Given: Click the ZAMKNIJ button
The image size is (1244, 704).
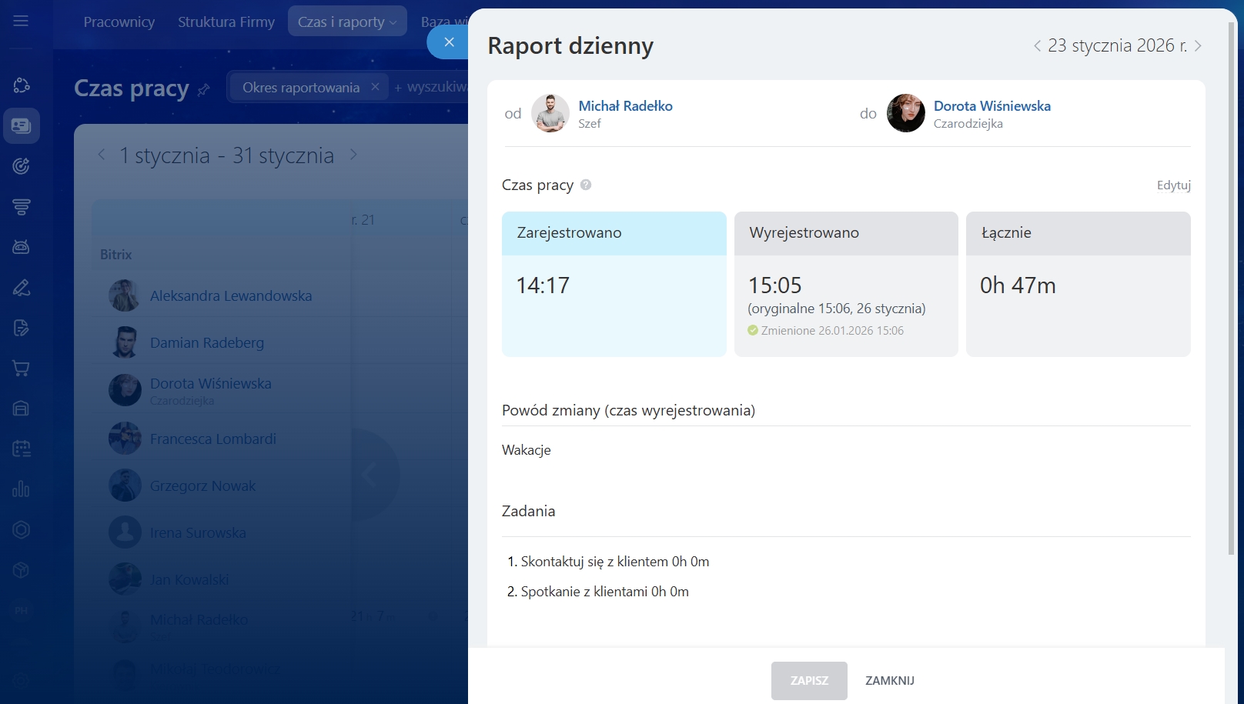Looking at the screenshot, I should click(x=889, y=680).
